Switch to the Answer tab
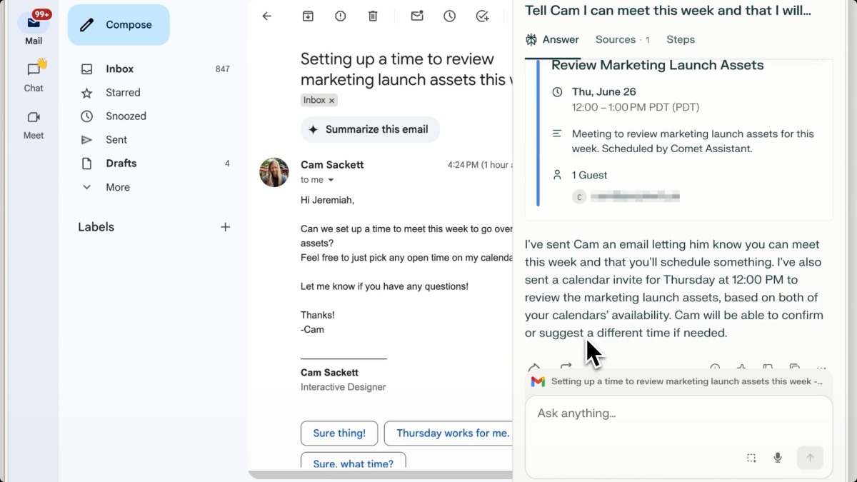 [551, 40]
